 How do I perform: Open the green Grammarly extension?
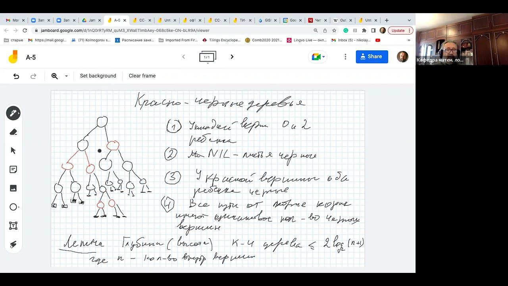tap(346, 30)
